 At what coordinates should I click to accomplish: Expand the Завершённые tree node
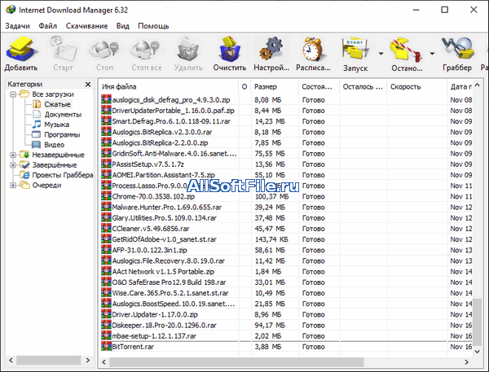[13, 164]
